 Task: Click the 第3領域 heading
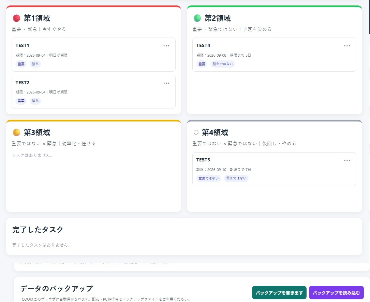tap(37, 132)
